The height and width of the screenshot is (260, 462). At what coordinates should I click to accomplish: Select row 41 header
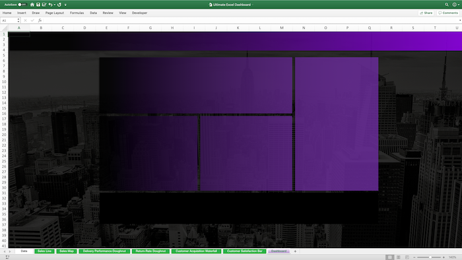(x=4, y=246)
